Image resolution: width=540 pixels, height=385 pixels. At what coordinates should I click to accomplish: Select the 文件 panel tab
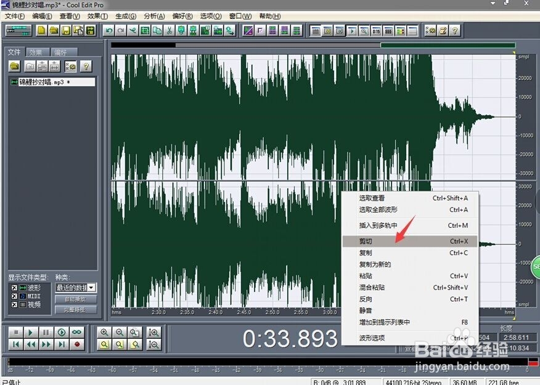tap(14, 52)
